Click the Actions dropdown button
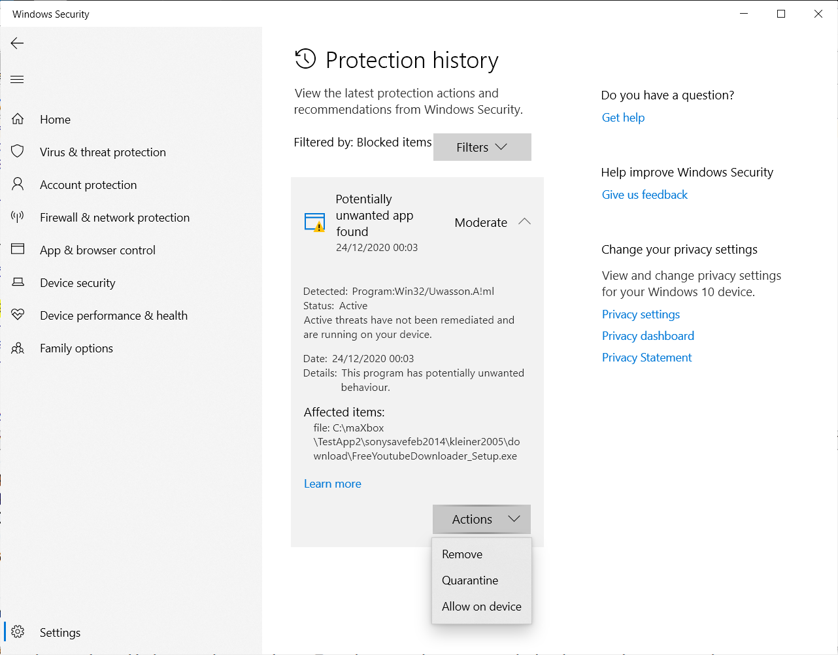Screen dimensions: 838x655 pos(482,519)
